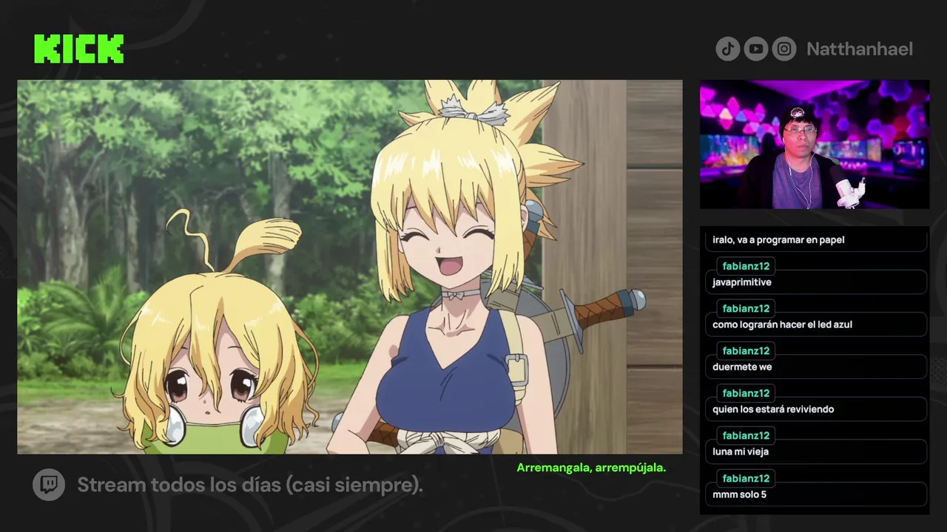This screenshot has height=532, width=947.
Task: Click the YouTube icon
Action: coord(755,49)
